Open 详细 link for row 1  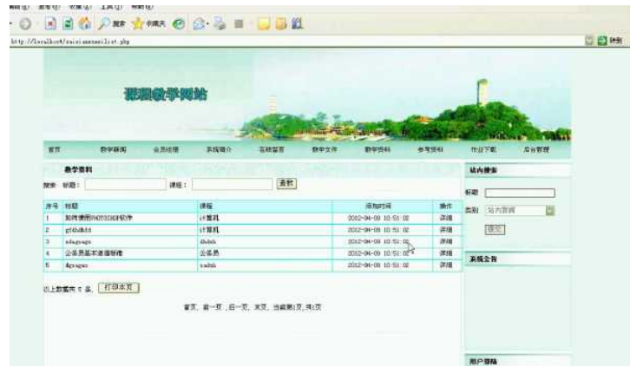tap(446, 218)
